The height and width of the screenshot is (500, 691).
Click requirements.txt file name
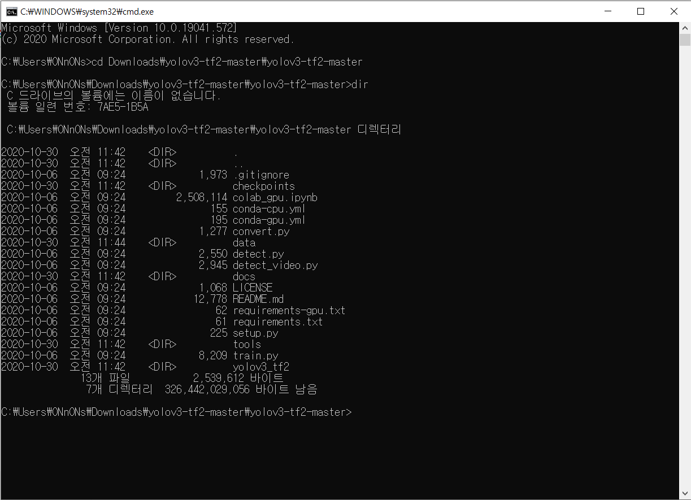coord(278,322)
